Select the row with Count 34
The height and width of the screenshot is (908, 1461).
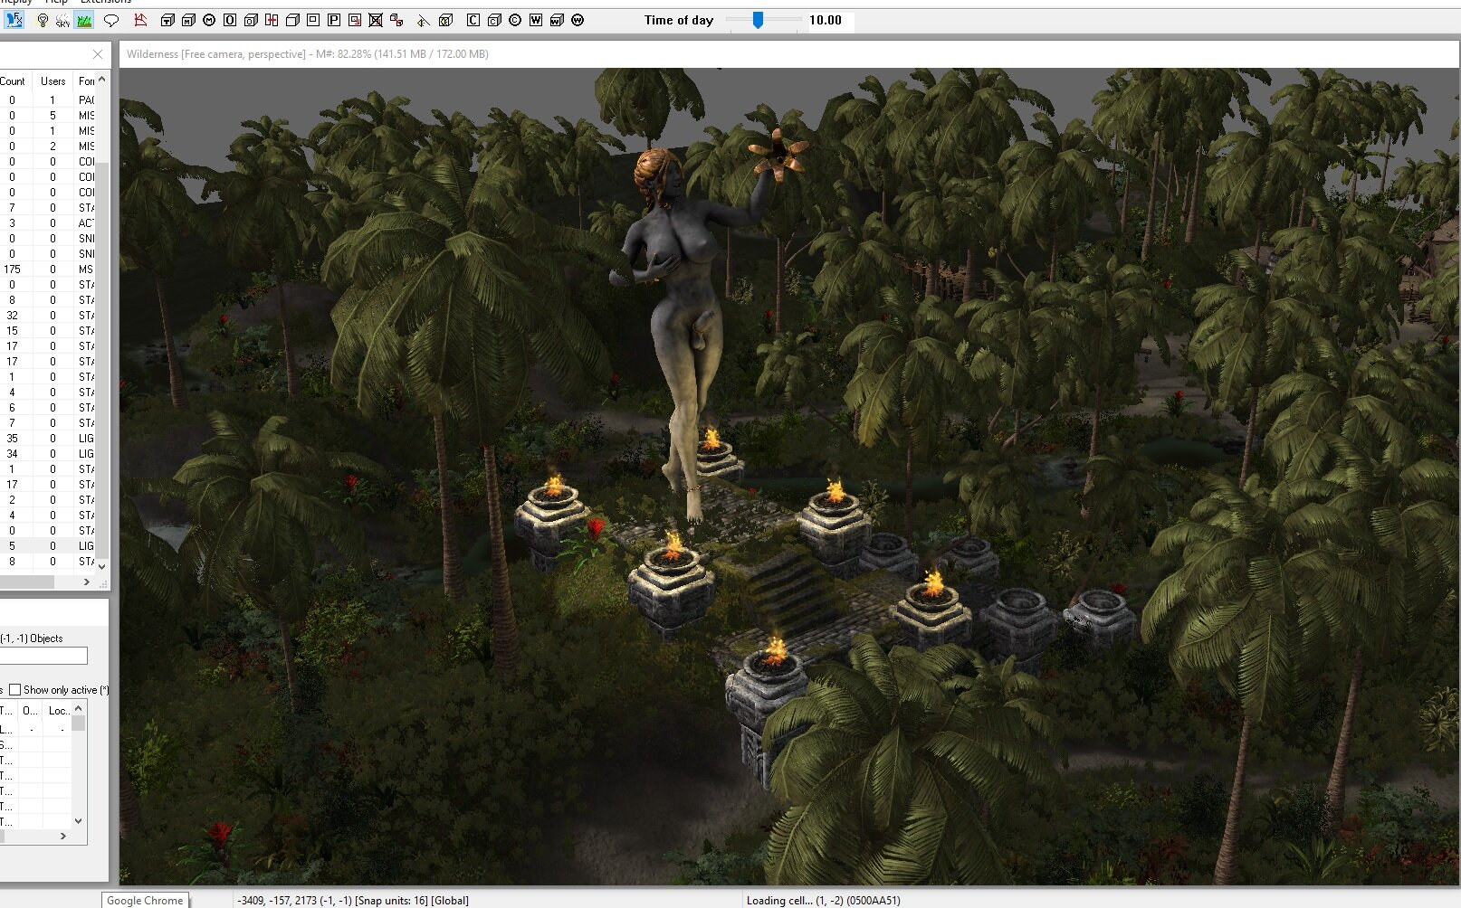(x=47, y=453)
